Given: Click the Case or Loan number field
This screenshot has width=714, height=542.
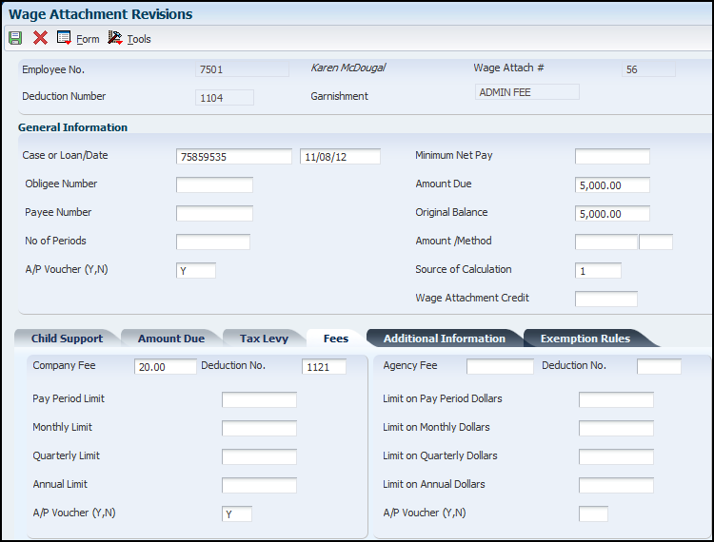Looking at the screenshot, I should (234, 156).
